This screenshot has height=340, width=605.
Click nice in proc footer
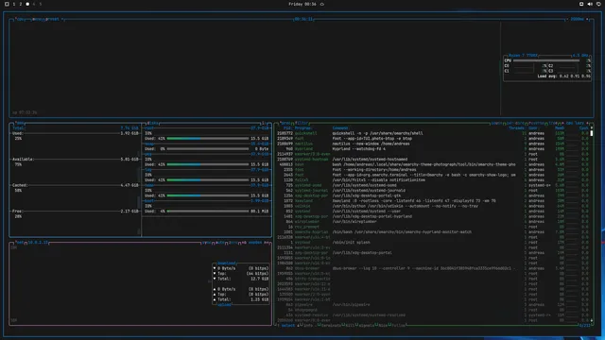tap(382, 325)
